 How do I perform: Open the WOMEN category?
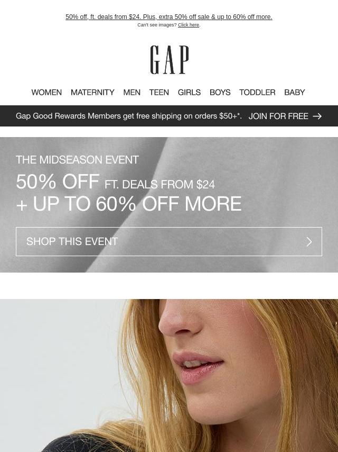tap(46, 92)
